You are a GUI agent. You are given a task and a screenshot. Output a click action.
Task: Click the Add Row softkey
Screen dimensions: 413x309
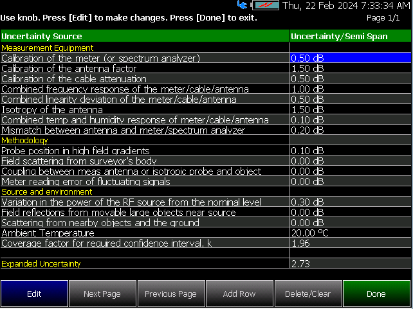pos(239,294)
